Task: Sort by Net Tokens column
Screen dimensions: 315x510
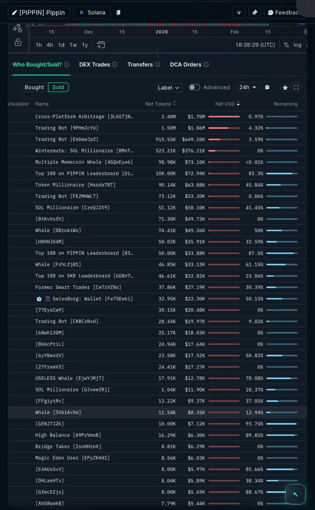Action: (161, 104)
